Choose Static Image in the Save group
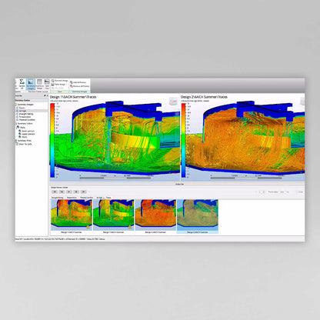The image size is (320, 320). click(58, 85)
